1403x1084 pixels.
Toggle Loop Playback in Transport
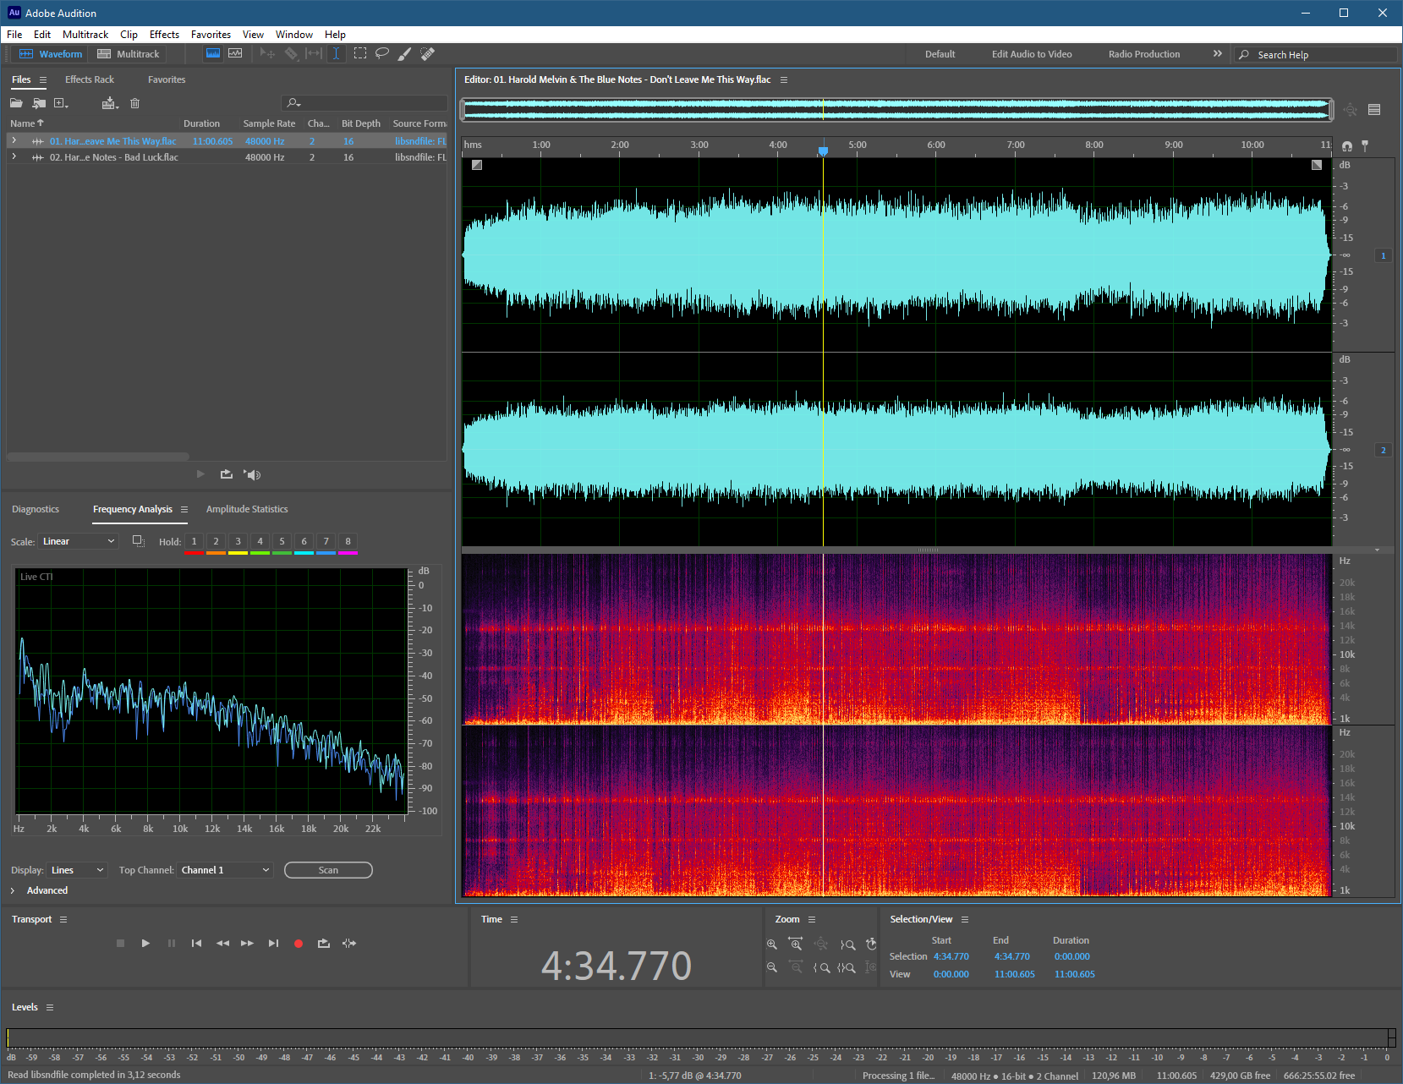[x=323, y=943]
